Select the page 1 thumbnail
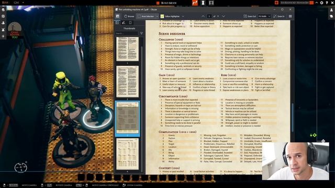Viewport: 335px width, 188px height. 127,49
